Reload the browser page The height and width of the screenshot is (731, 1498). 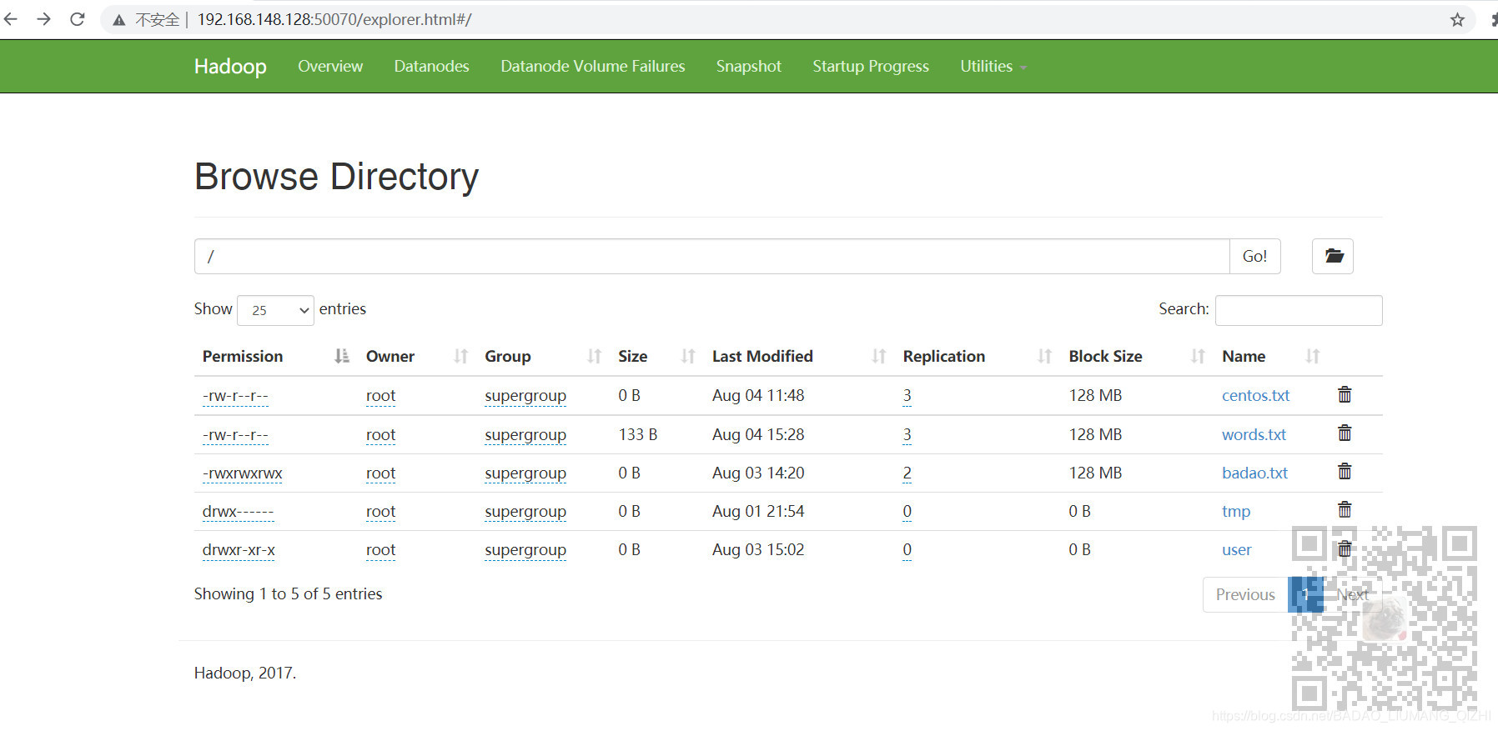point(78,19)
